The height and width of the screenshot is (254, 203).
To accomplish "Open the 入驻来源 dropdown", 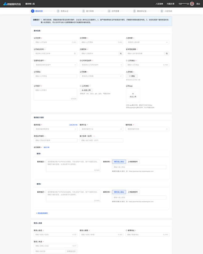I will [147, 42].
